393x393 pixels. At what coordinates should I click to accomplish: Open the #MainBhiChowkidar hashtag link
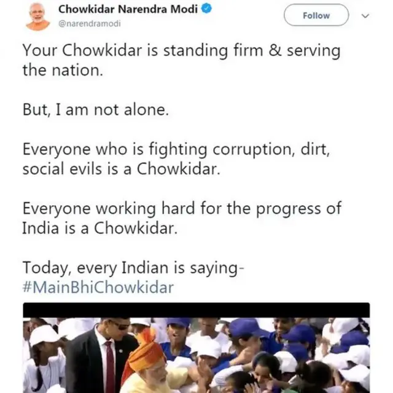coord(98,287)
